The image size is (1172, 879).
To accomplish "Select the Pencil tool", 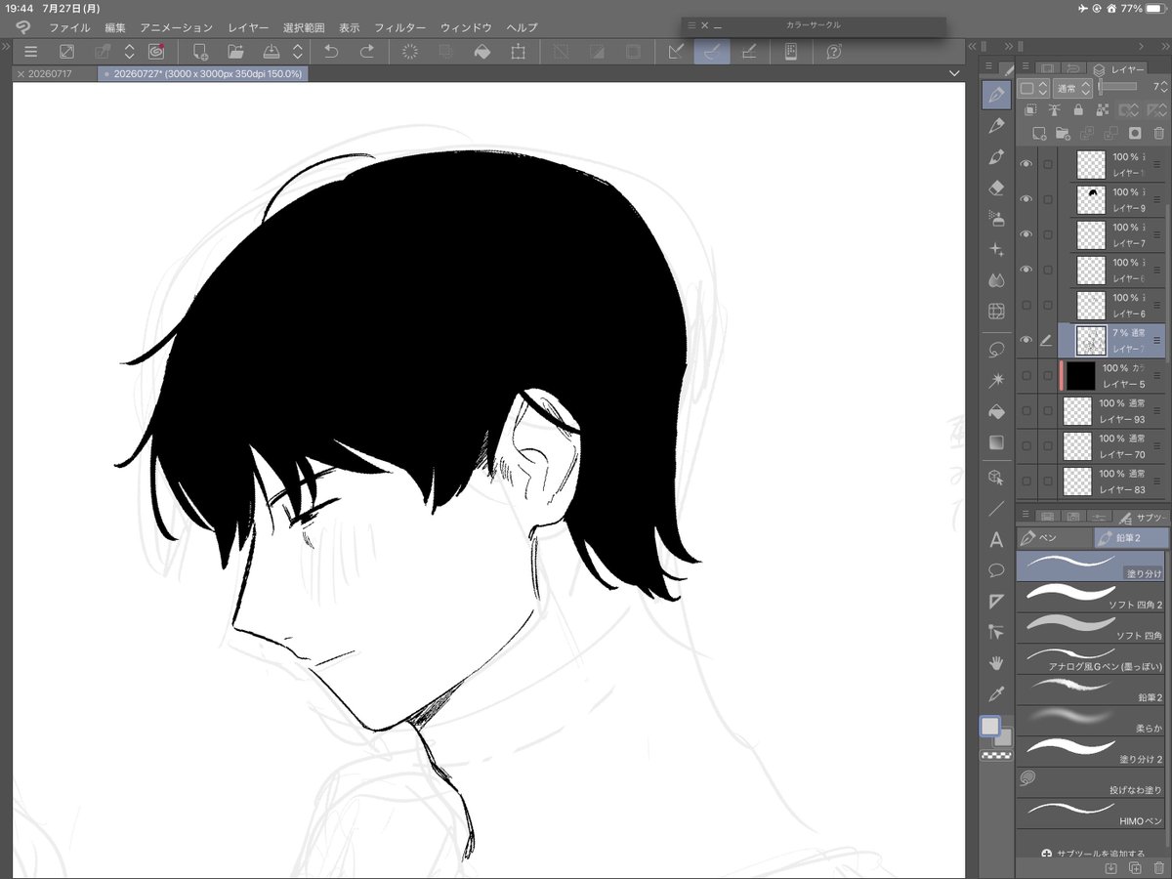I will [996, 126].
